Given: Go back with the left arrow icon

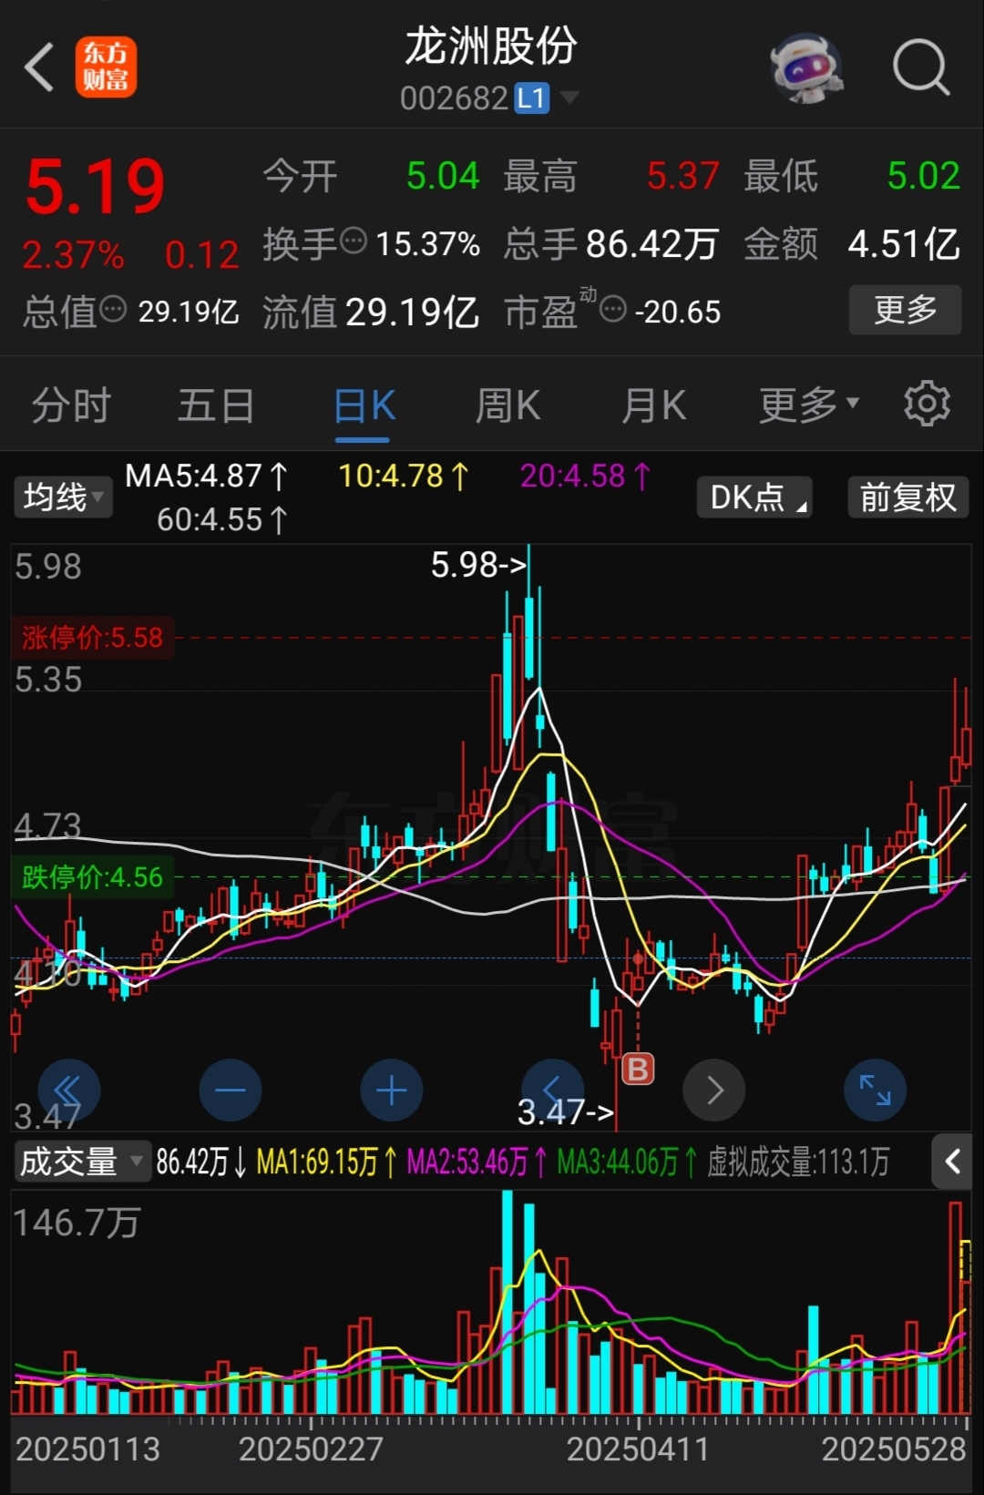Looking at the screenshot, I should point(39,67).
